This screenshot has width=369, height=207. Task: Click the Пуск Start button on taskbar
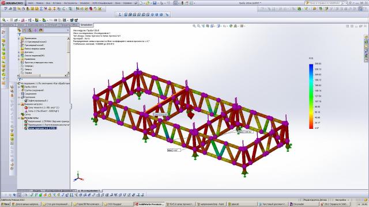[5, 204]
